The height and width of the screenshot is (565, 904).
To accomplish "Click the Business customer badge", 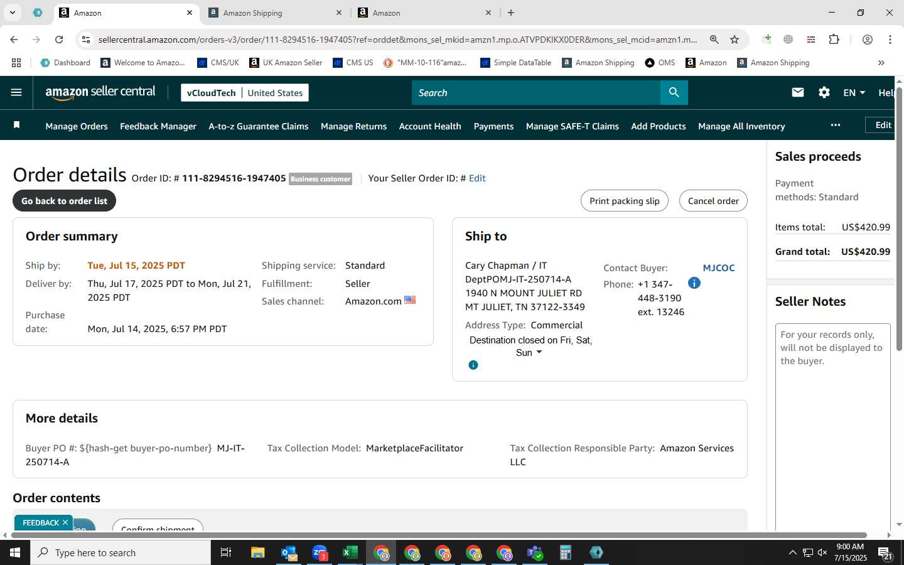I will tap(320, 179).
